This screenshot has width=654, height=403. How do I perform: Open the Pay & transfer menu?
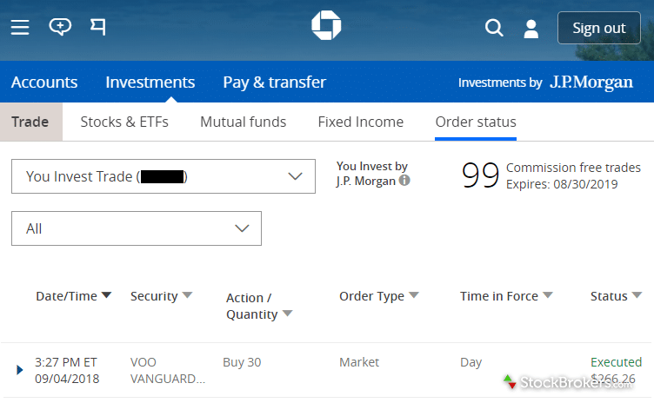coord(275,83)
